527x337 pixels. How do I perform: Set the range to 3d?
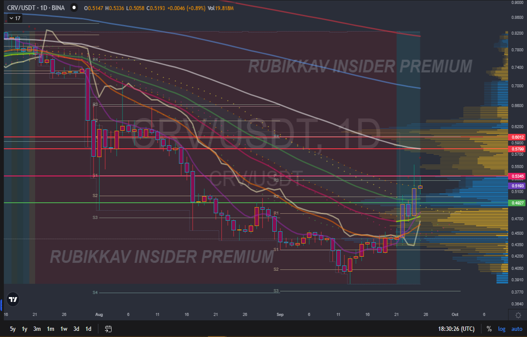click(76, 329)
